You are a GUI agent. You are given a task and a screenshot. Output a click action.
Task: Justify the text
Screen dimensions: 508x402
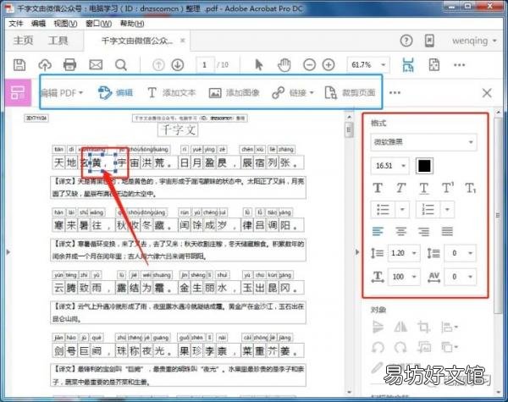pos(447,231)
